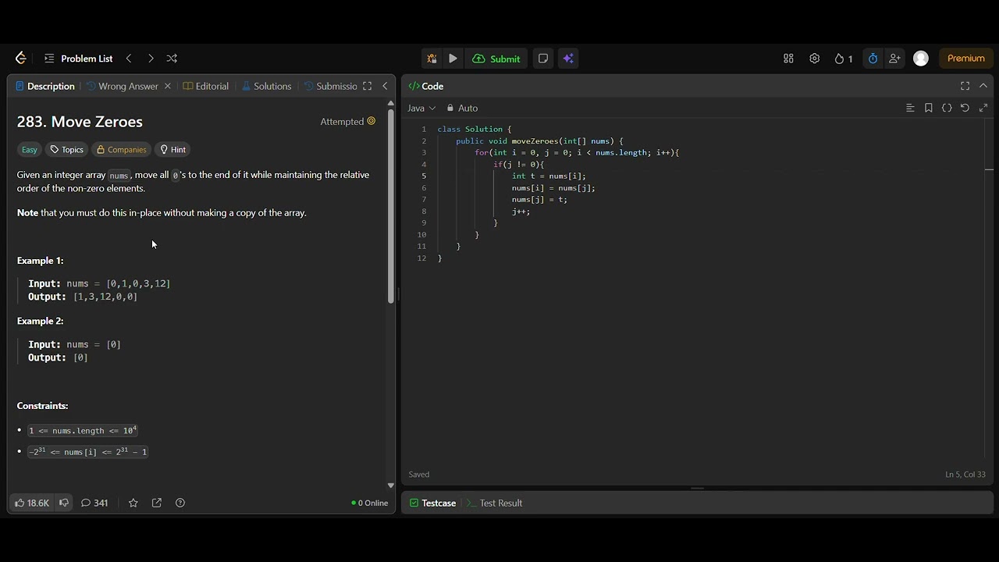Viewport: 999px width, 562px height.
Task: Open the Java language dropdown
Action: (421, 108)
